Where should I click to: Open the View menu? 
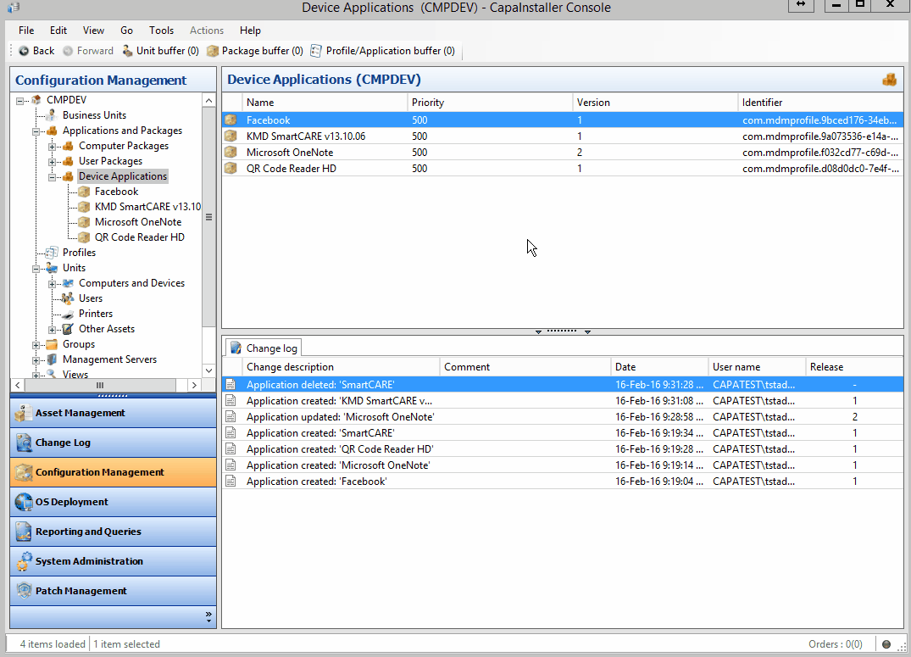click(93, 31)
